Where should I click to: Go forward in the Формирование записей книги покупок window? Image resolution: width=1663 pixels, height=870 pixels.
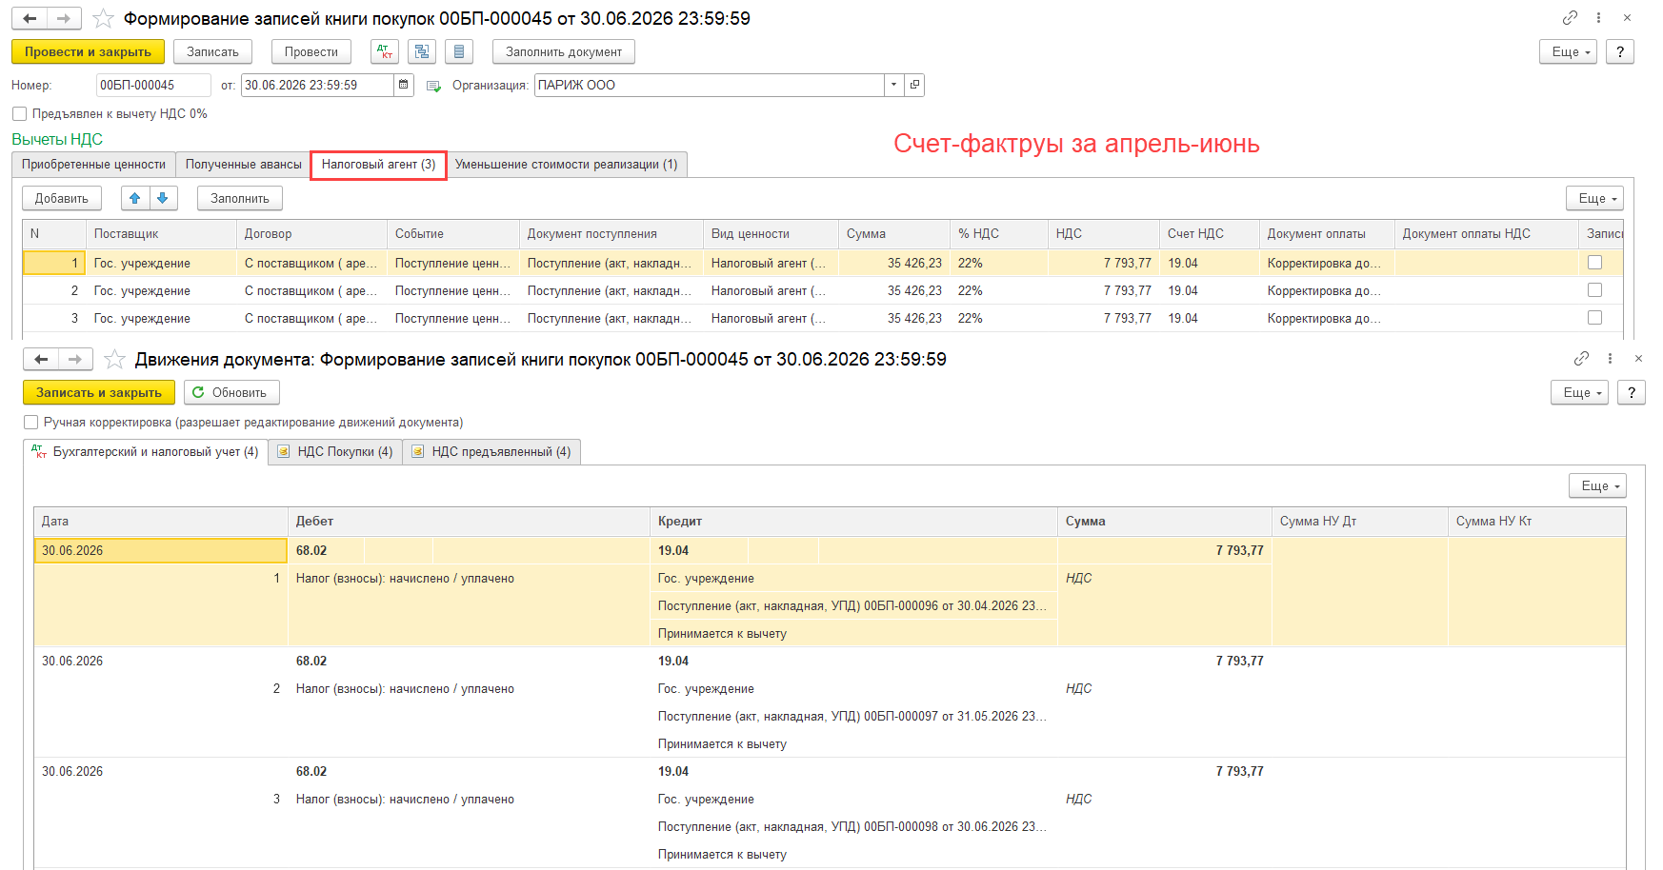pos(64,18)
